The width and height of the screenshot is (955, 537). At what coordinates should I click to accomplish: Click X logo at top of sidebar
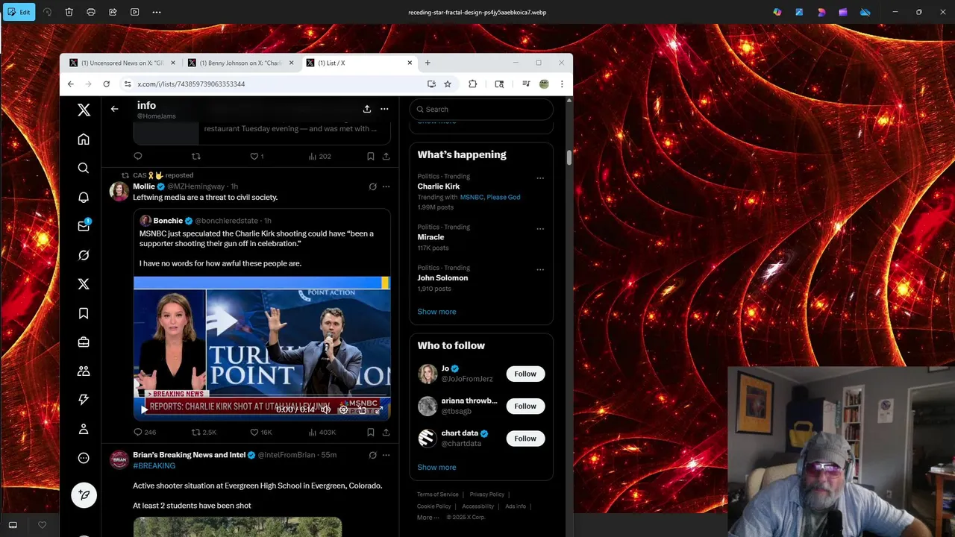[x=84, y=110]
